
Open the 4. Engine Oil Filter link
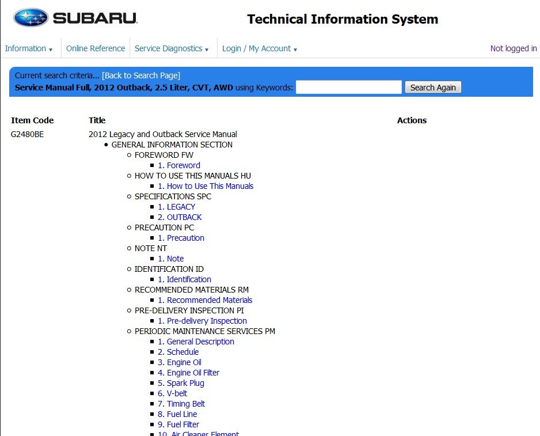pyautogui.click(x=188, y=373)
